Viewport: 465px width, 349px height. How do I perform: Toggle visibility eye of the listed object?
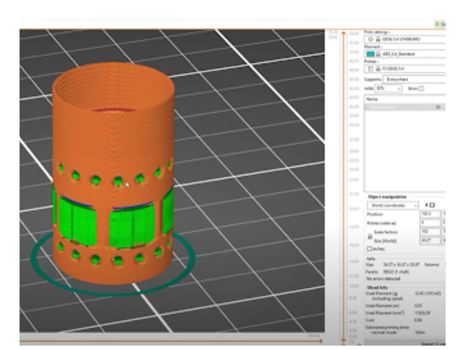click(438, 107)
